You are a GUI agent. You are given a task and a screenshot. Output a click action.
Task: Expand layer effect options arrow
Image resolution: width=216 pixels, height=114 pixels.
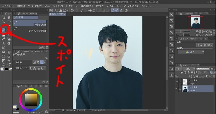tap(212, 45)
